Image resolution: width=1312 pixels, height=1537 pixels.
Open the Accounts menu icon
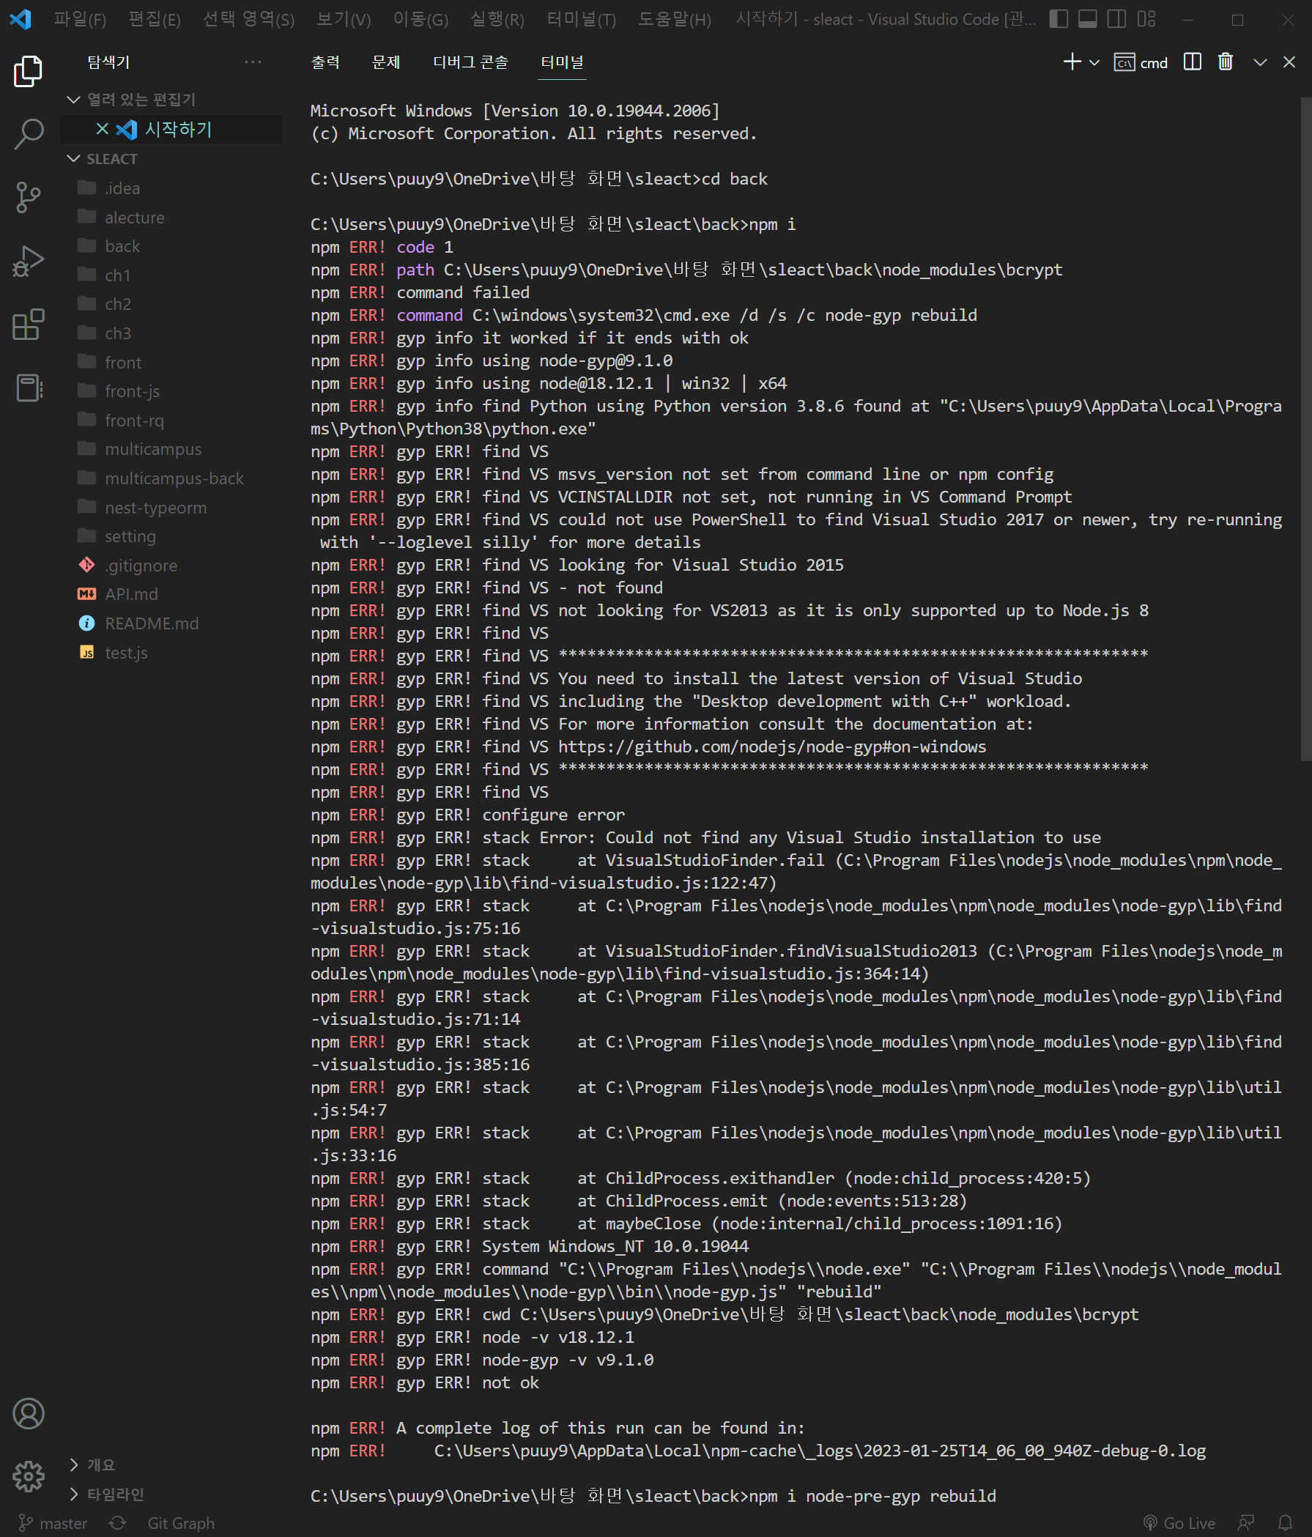pos(28,1413)
